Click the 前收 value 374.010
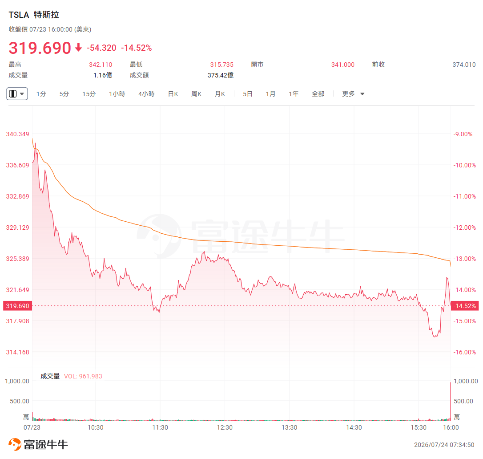The image size is (483, 459). pos(464,65)
